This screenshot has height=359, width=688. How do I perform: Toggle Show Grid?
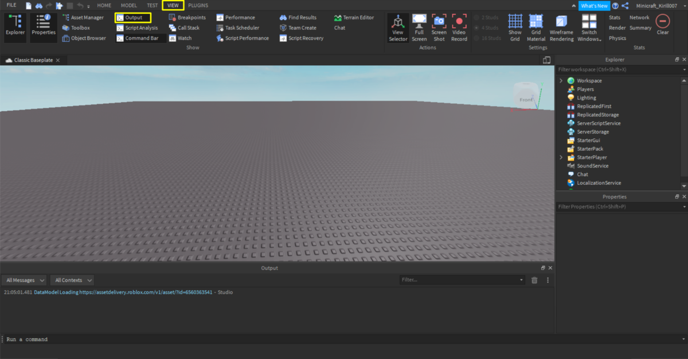click(515, 28)
